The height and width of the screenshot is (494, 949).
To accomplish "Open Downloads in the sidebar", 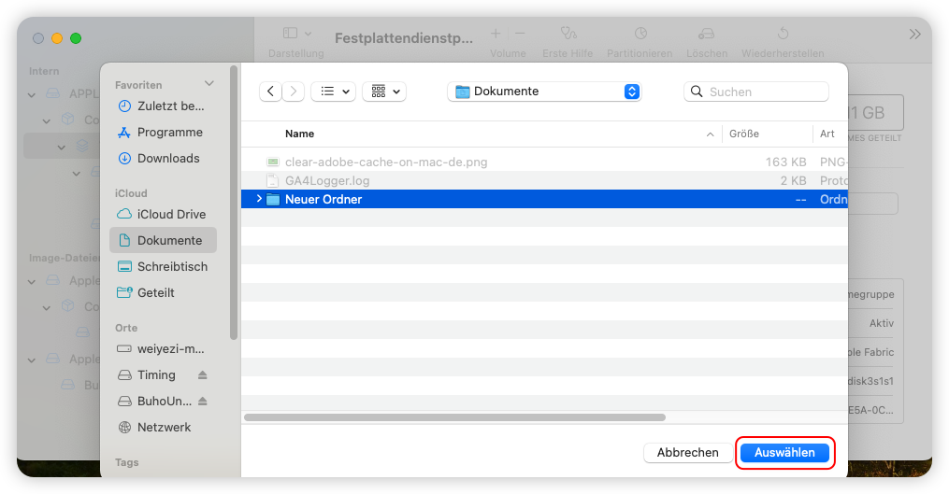I will (x=162, y=158).
